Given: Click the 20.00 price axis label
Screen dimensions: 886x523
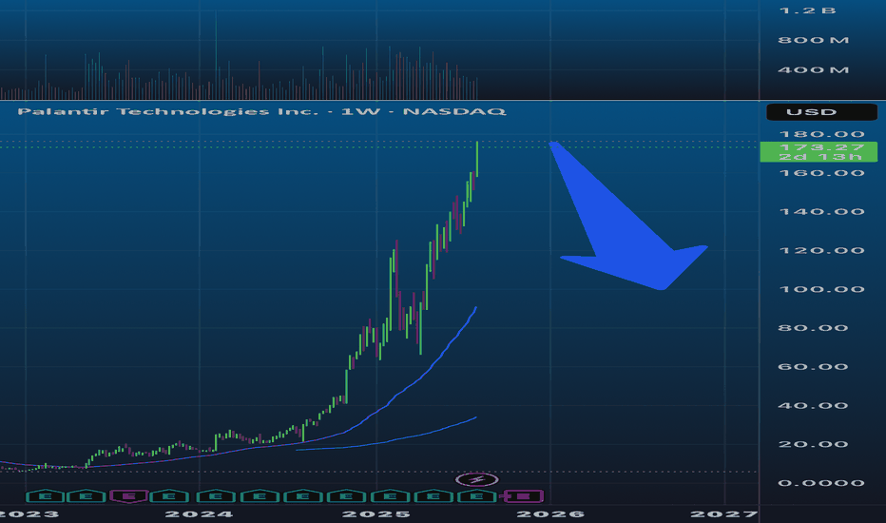Looking at the screenshot, I should pos(813,444).
